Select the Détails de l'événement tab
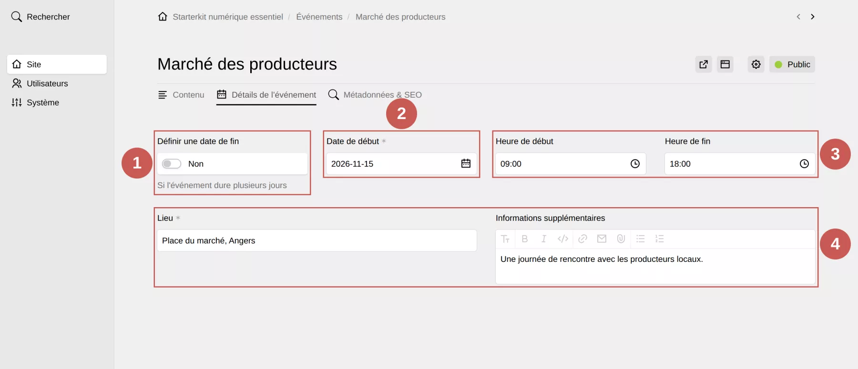The height and width of the screenshot is (369, 858). (266, 95)
